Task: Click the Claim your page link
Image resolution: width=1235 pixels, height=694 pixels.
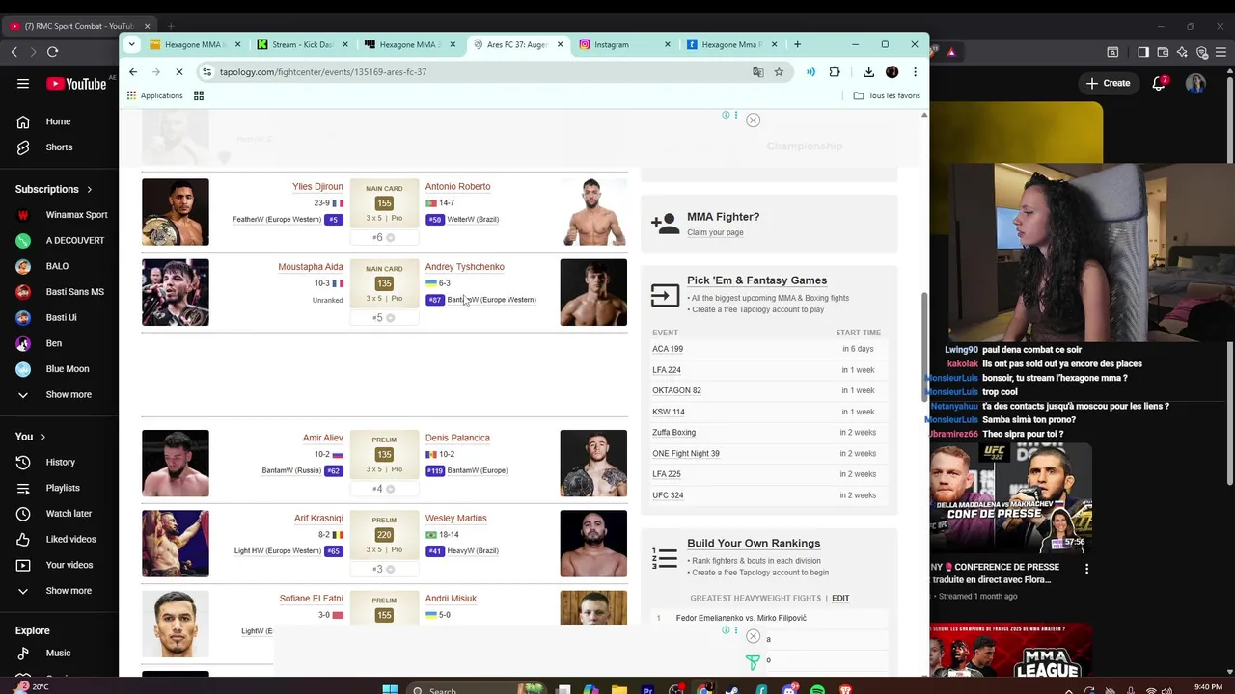Action: coord(715,232)
